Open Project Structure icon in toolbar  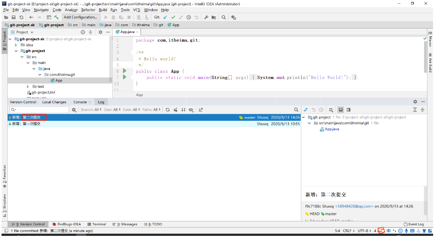pos(214,17)
